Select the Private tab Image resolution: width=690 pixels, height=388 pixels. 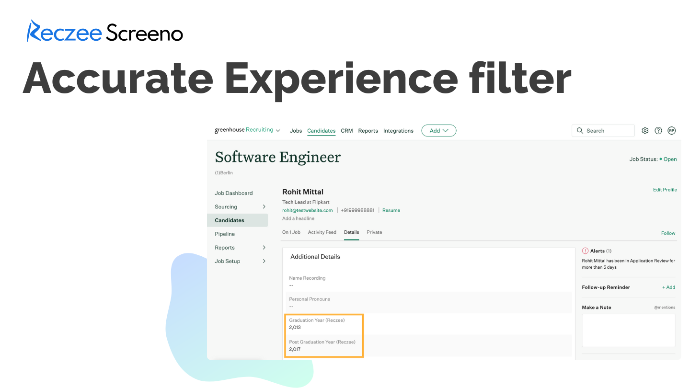[374, 232]
